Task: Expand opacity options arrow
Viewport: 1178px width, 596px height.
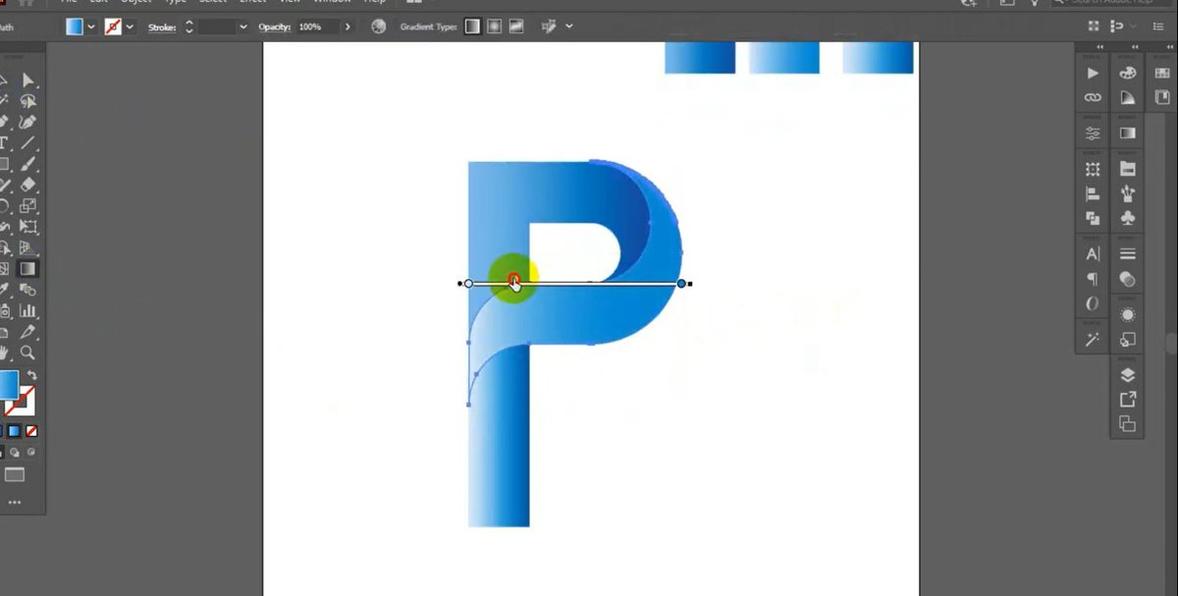Action: [348, 27]
